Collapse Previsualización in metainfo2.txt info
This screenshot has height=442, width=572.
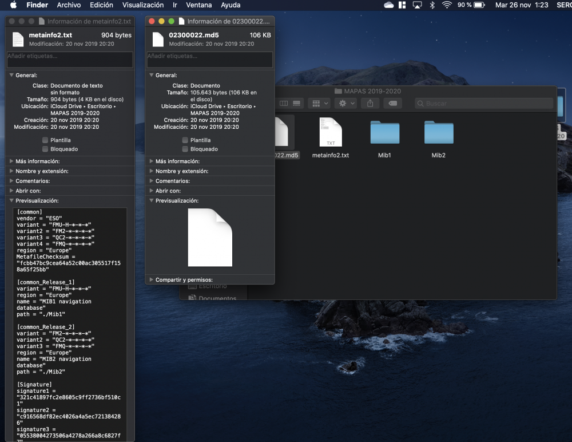click(x=11, y=200)
